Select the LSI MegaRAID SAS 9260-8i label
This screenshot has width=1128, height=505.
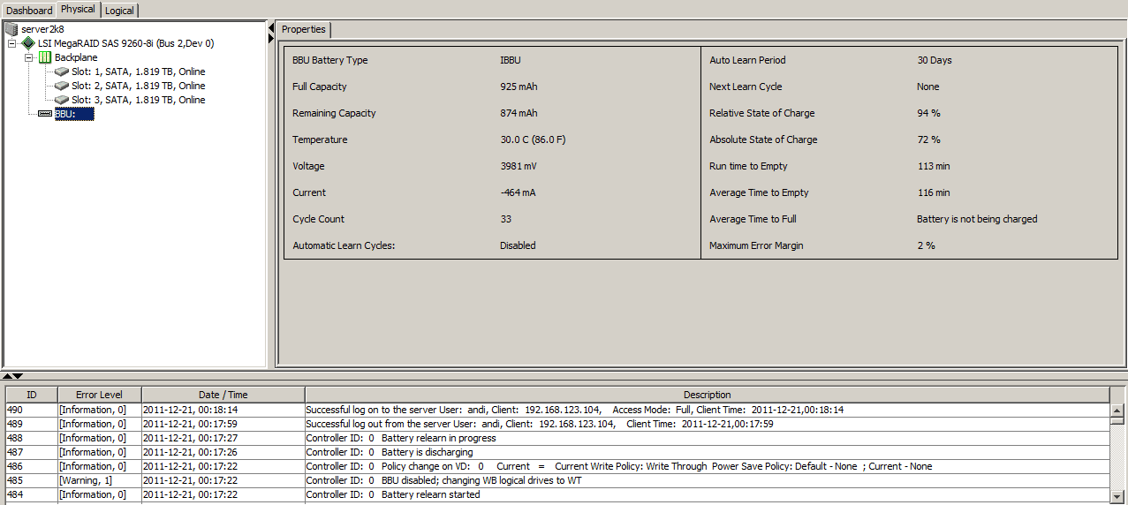[x=125, y=43]
